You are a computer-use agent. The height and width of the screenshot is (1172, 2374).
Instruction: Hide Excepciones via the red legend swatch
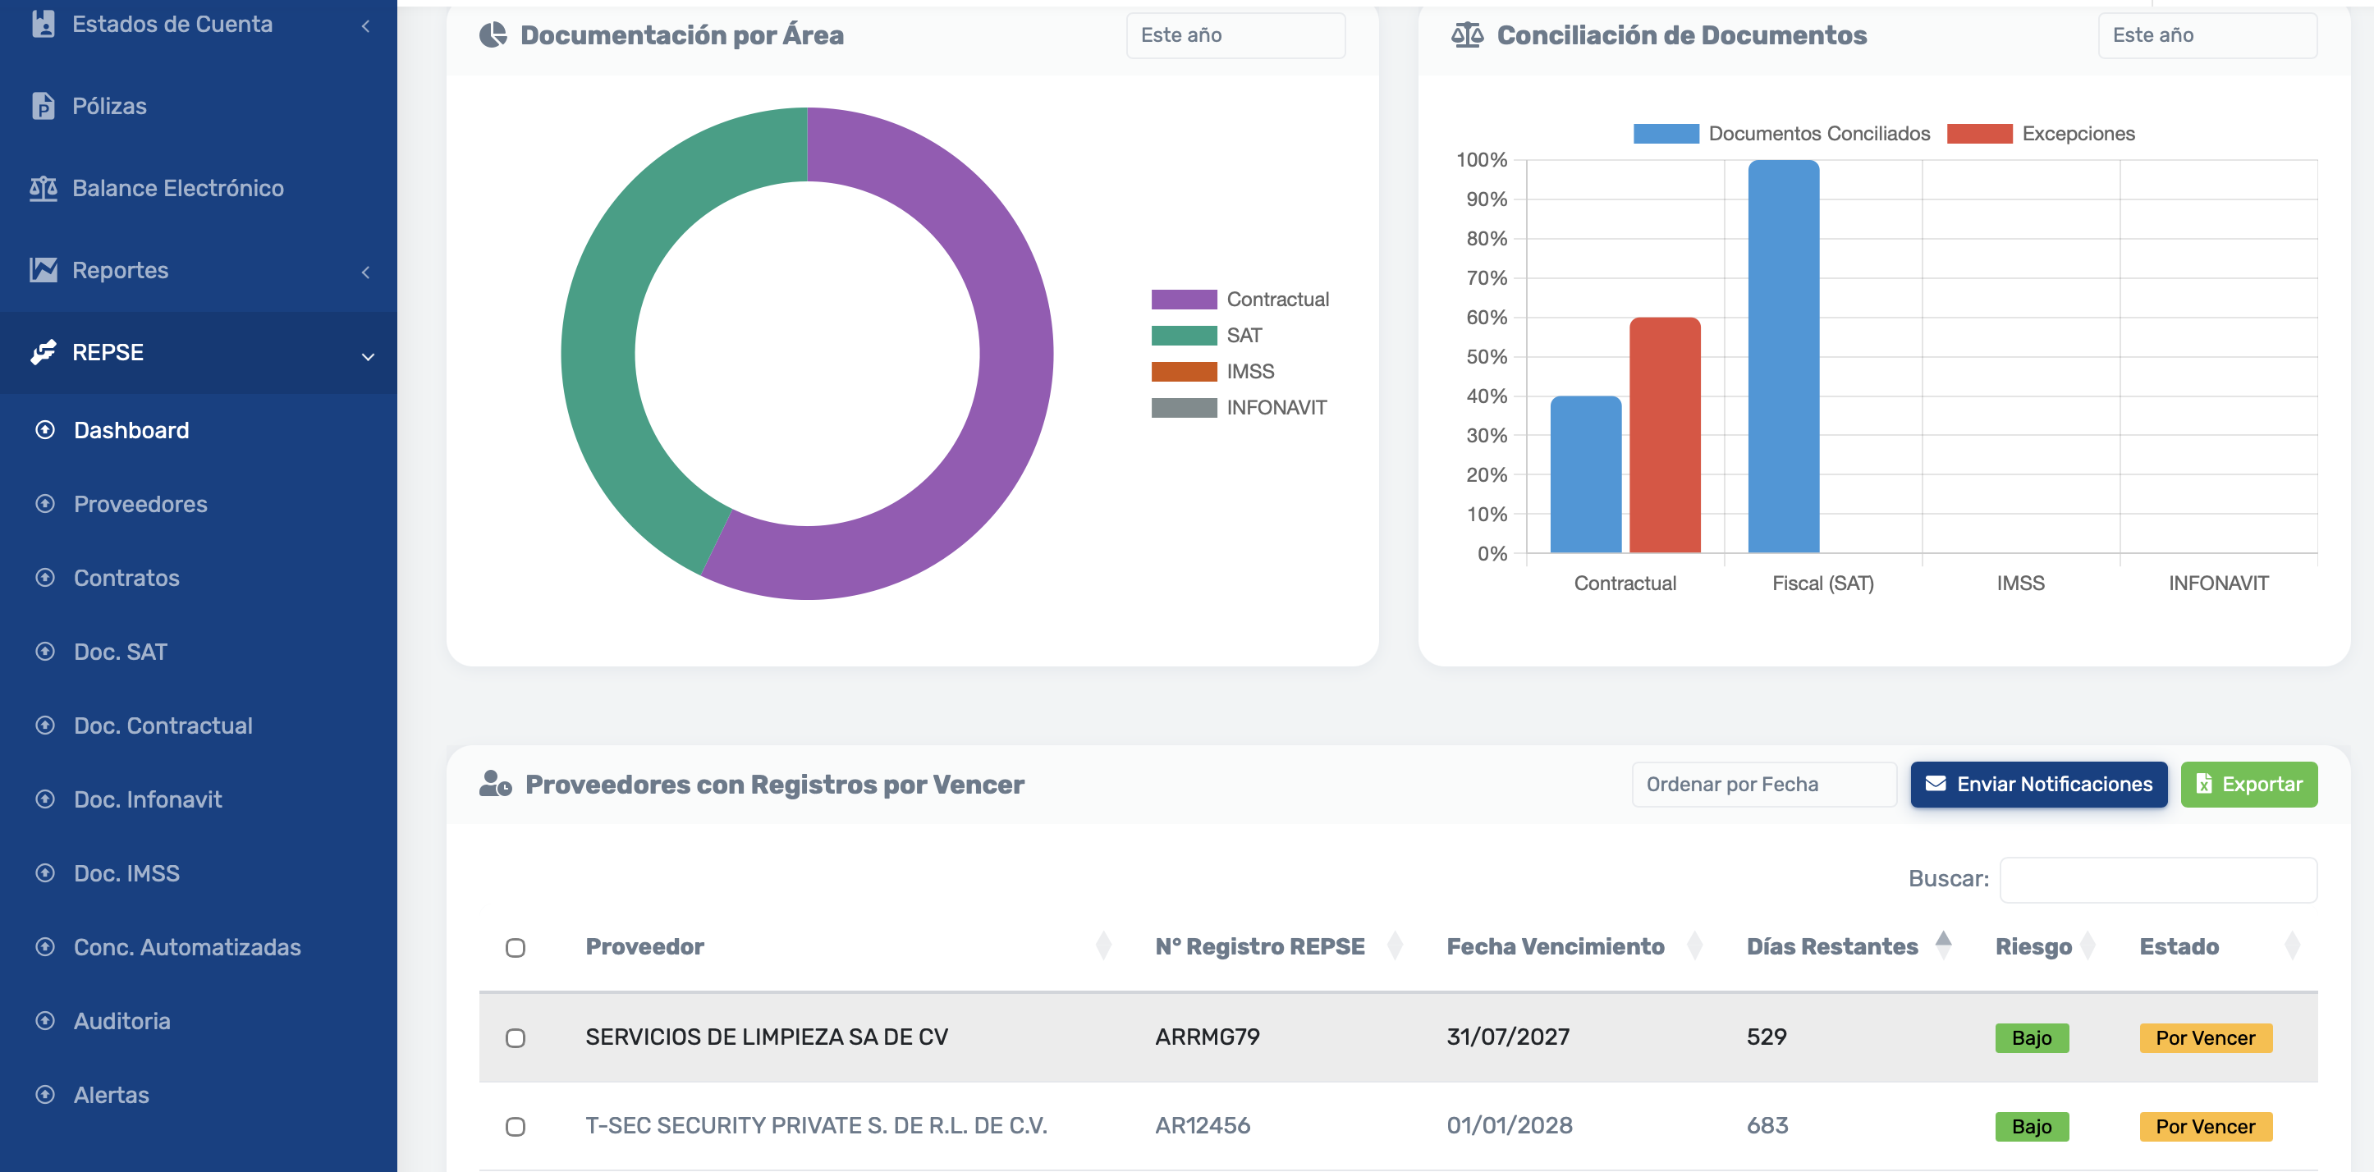1979,133
